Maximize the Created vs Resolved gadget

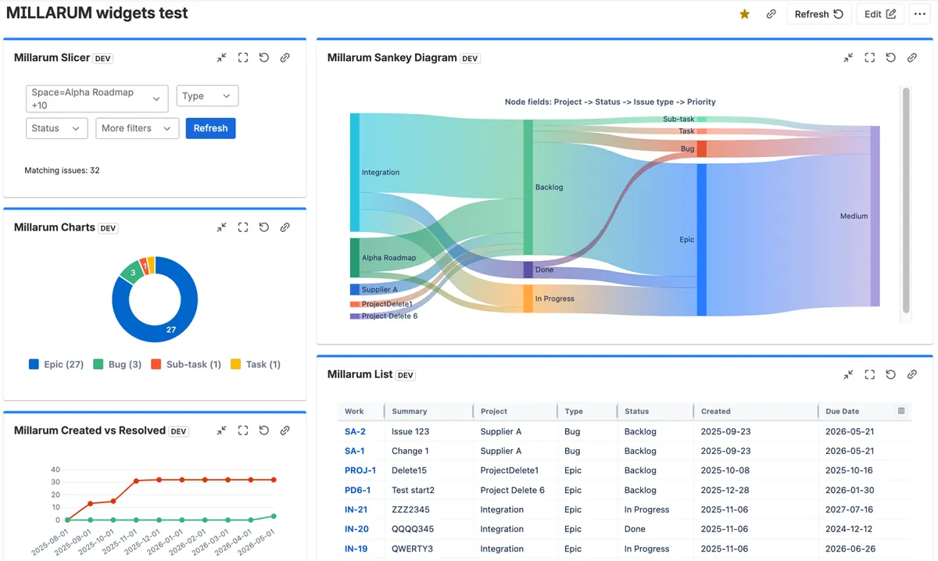click(x=243, y=431)
